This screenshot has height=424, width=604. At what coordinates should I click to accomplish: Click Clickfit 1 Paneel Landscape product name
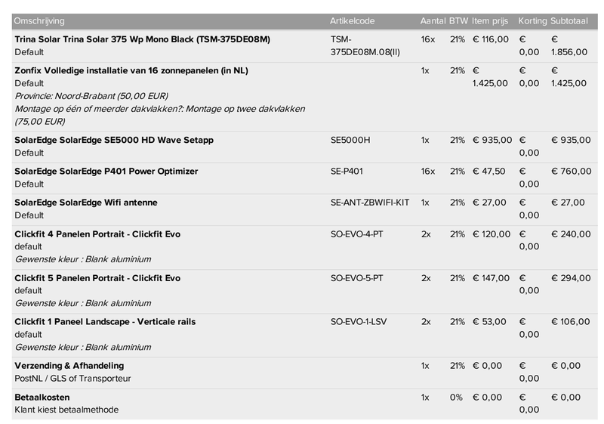tap(105, 322)
